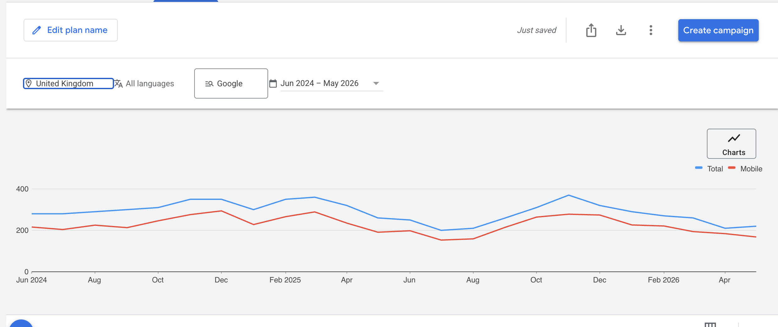Image resolution: width=778 pixels, height=327 pixels.
Task: Toggle the Mobile series in legend
Action: [745, 169]
